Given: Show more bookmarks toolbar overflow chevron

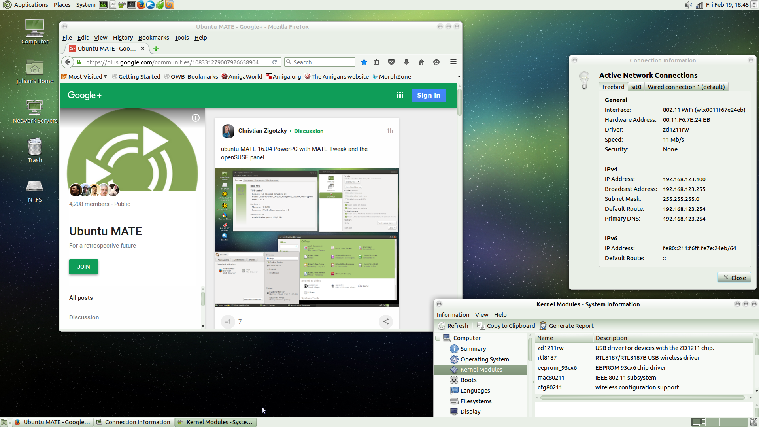Looking at the screenshot, I should 458,77.
